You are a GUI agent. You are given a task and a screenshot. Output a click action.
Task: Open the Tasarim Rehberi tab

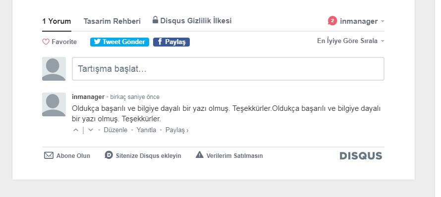112,21
